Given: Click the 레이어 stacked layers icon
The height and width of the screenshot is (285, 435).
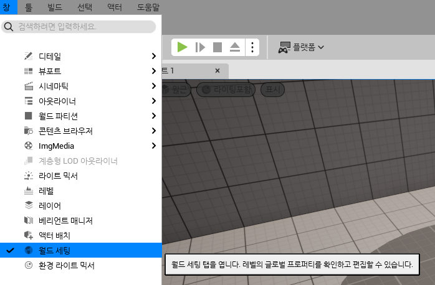Looking at the screenshot, I should (28, 205).
